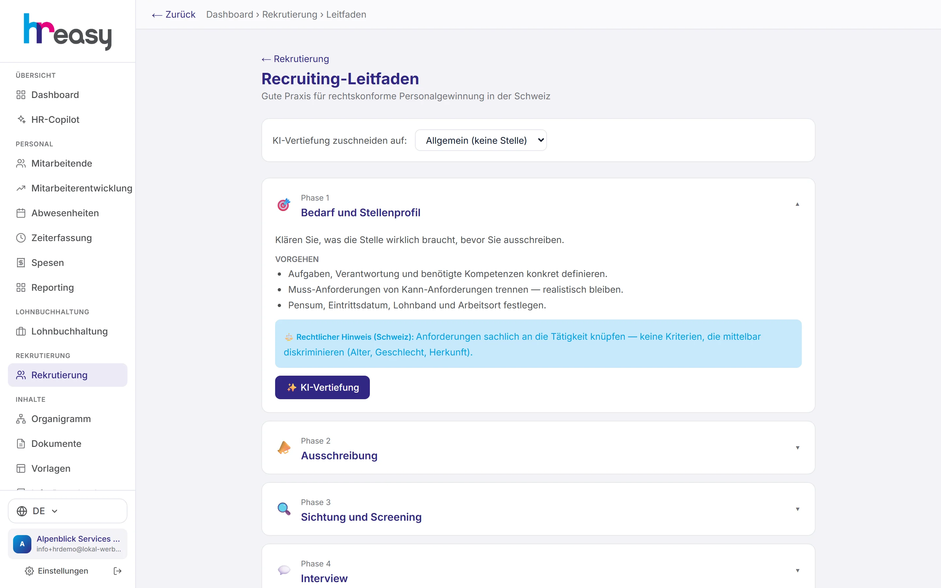Click the Spesen sidebar label
941x588 pixels.
[x=47, y=263]
